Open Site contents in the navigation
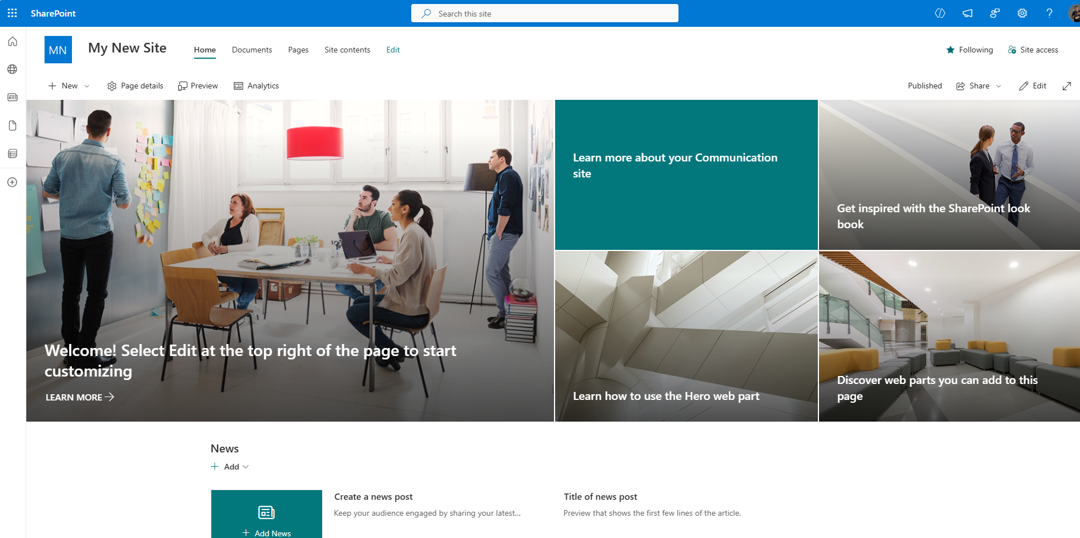Image resolution: width=1080 pixels, height=538 pixels. [347, 50]
